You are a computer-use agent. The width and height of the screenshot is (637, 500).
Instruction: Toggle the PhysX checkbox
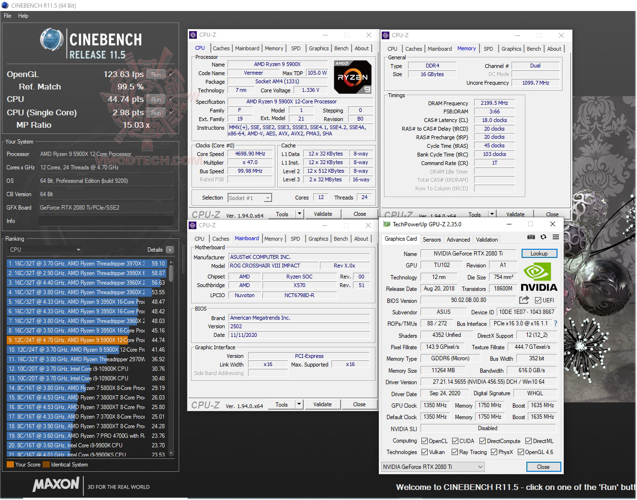(494, 452)
